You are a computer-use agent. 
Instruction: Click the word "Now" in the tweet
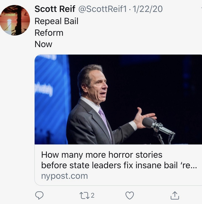[x=43, y=44]
